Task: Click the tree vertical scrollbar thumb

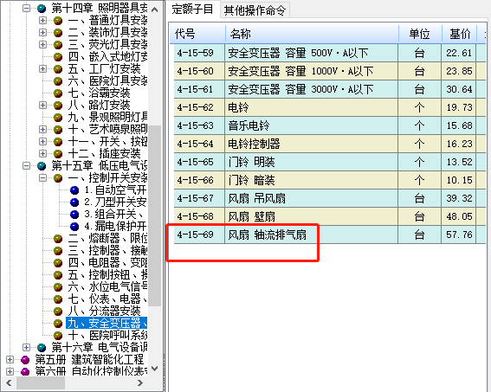Action: pyautogui.click(x=155, y=215)
